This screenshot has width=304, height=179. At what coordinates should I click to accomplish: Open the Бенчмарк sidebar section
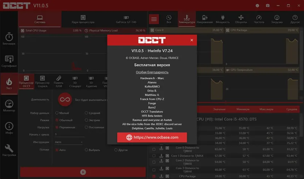pyautogui.click(x=9, y=39)
